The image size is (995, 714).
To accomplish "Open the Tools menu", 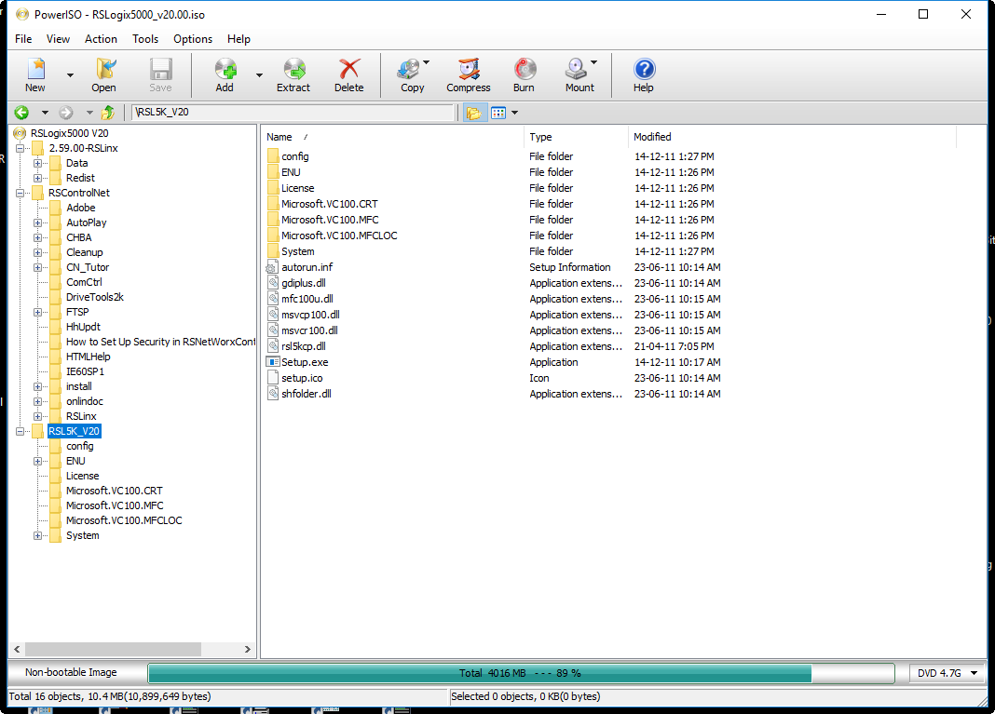I will pos(145,39).
